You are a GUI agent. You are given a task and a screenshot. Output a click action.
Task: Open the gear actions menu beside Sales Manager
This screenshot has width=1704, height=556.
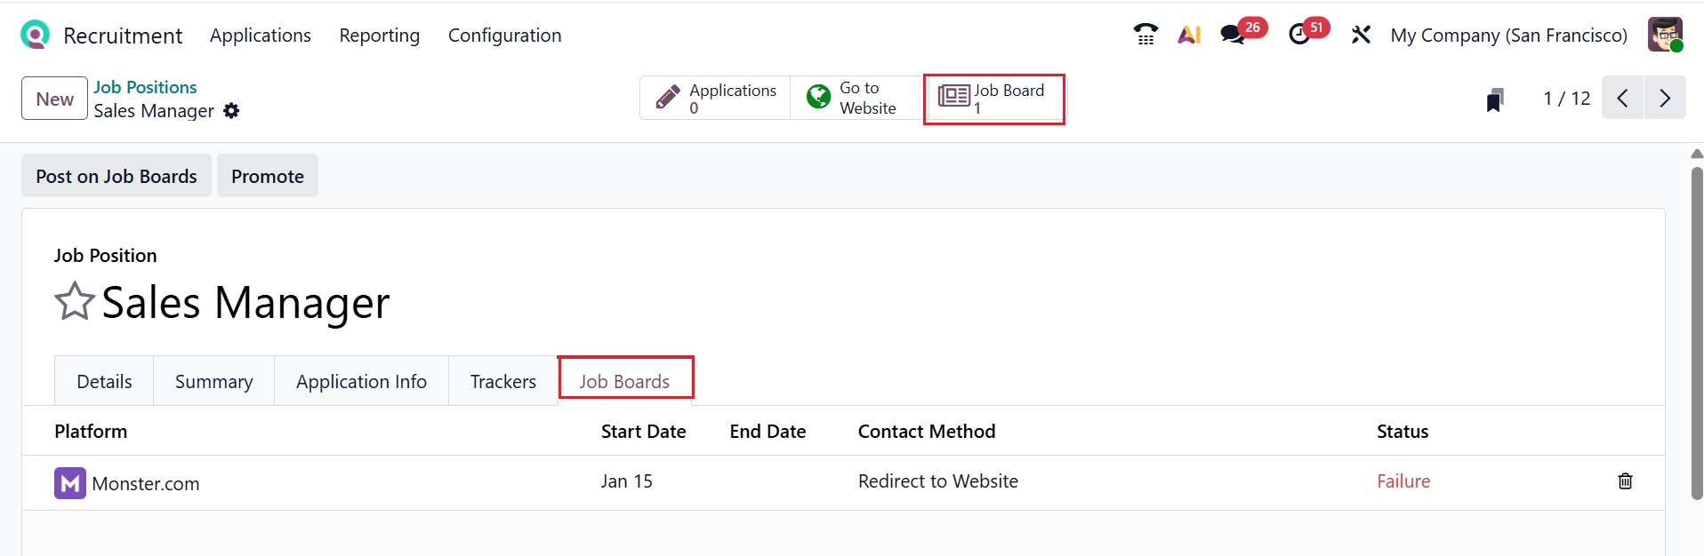[x=231, y=111]
